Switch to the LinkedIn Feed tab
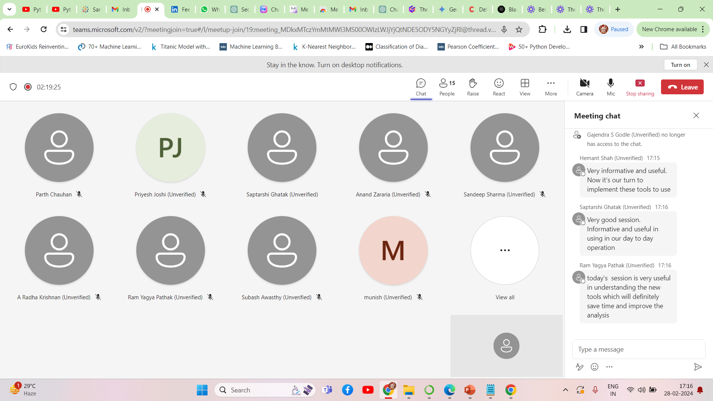This screenshot has width=713, height=401. tap(180, 9)
